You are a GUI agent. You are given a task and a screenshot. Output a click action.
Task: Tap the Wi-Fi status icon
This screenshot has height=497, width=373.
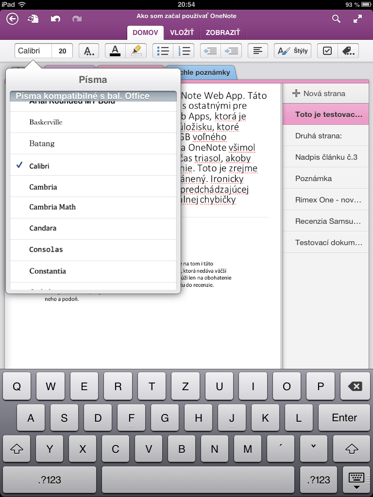pos(21,4)
